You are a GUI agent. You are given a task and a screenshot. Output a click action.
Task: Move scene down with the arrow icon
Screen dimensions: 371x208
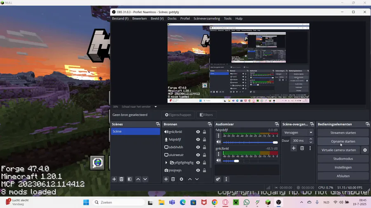click(x=145, y=179)
